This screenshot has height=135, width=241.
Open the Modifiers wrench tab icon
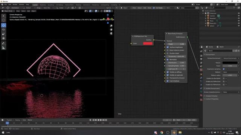(201, 78)
